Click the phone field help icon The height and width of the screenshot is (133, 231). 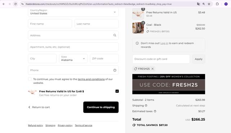(115, 70)
